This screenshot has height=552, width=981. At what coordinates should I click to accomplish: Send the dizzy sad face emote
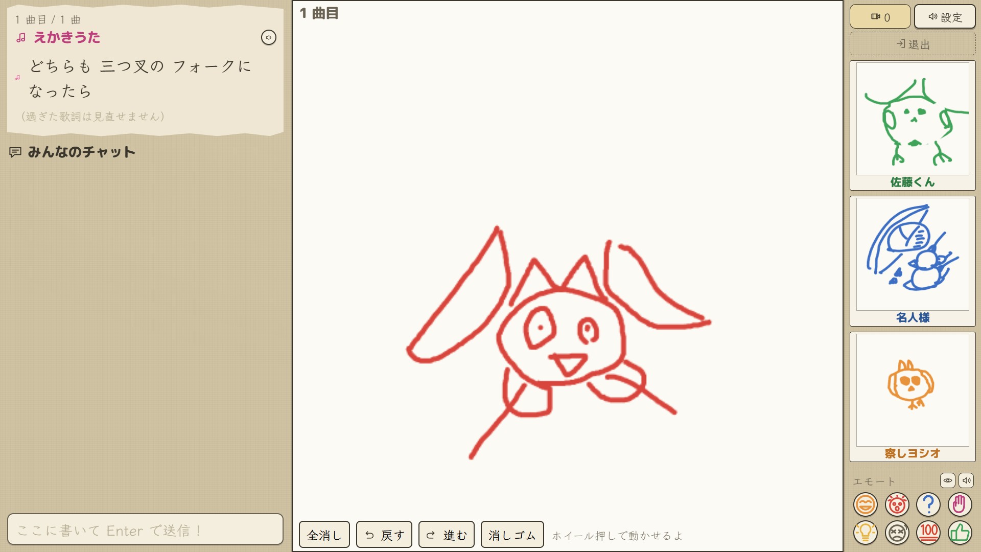[897, 533]
